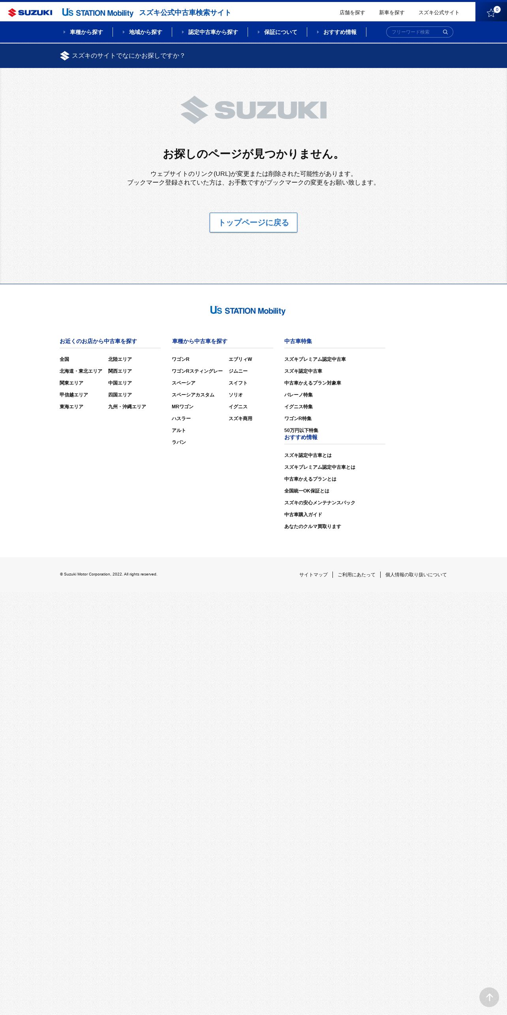This screenshot has width=507, height=1015.
Task: Select 全国 area link
Action: point(64,359)
